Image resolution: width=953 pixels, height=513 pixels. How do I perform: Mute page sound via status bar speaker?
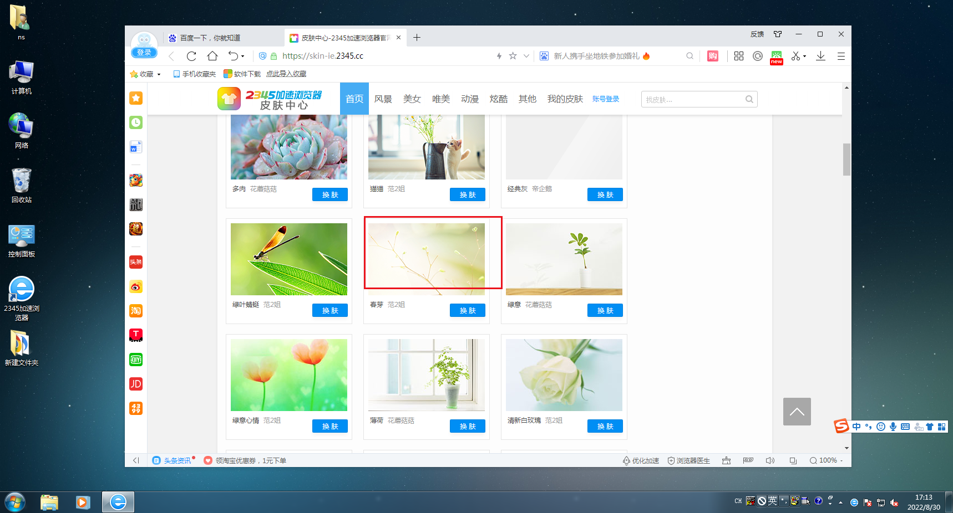(770, 460)
